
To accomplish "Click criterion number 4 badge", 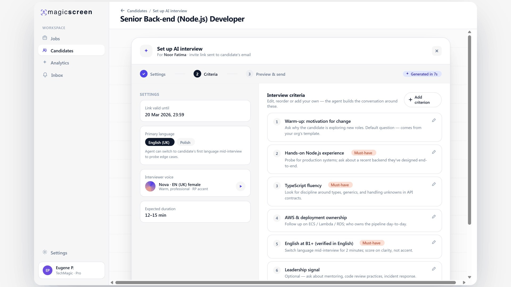I will point(277,218).
